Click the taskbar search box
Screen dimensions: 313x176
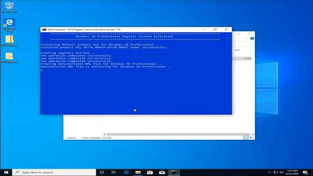click(x=54, y=172)
